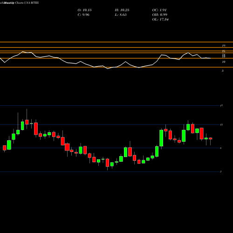233x233 pixels.
Task: Click the tall green candle after the 8 level breakout
Action: coord(161,138)
